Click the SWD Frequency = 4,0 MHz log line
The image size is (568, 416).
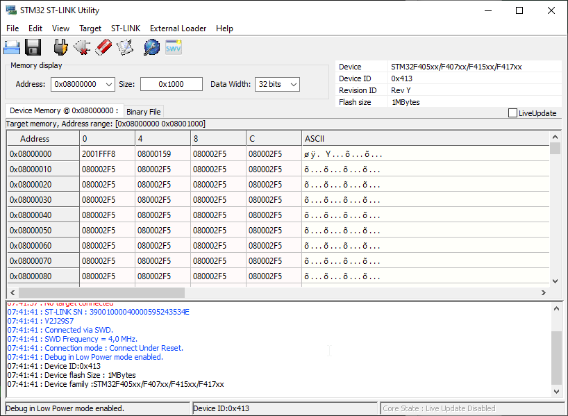pyautogui.click(x=72, y=339)
